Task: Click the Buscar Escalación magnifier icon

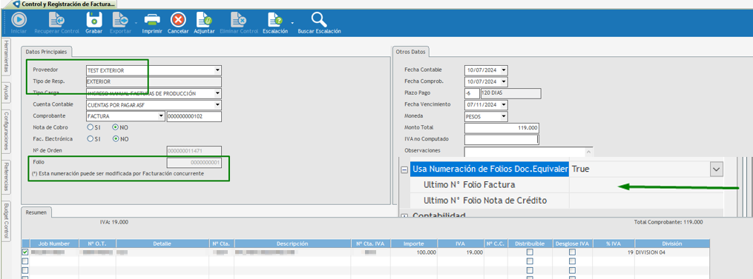Action: [319, 20]
